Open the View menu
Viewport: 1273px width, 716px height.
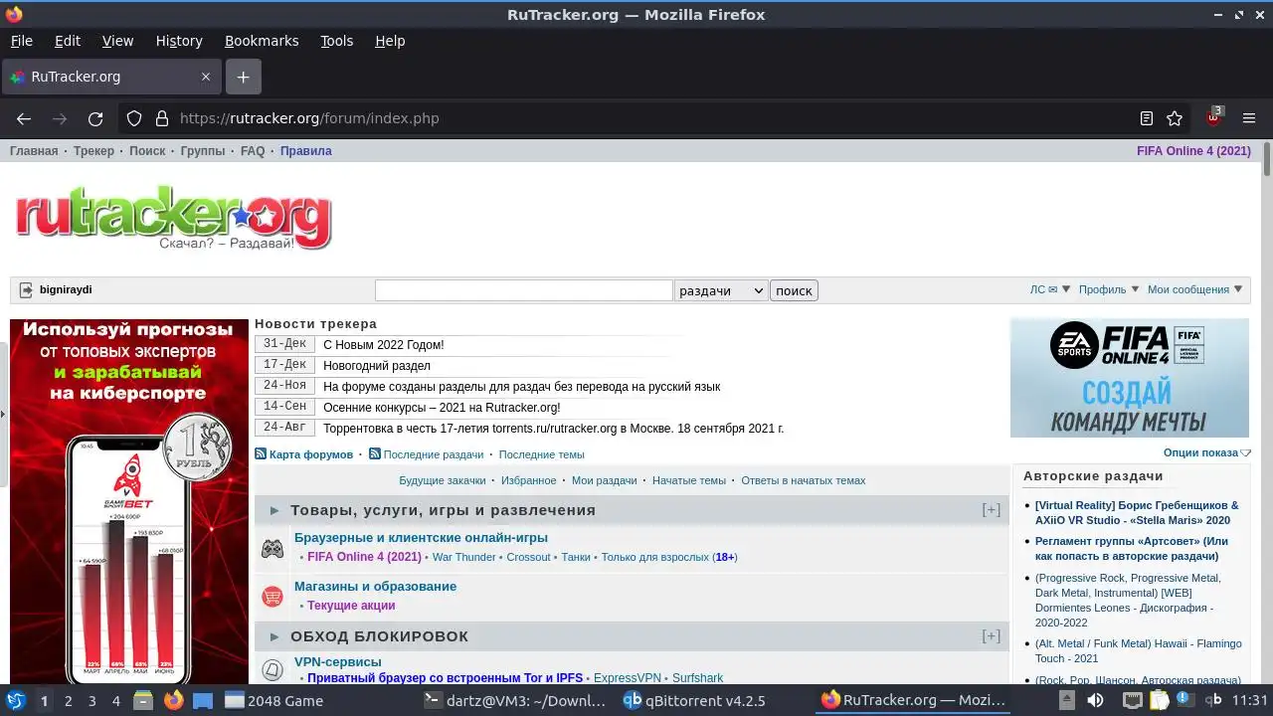click(x=117, y=41)
